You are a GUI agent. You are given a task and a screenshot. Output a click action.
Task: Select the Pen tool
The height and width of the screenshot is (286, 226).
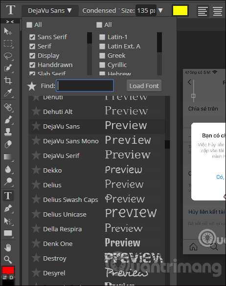[8, 208]
